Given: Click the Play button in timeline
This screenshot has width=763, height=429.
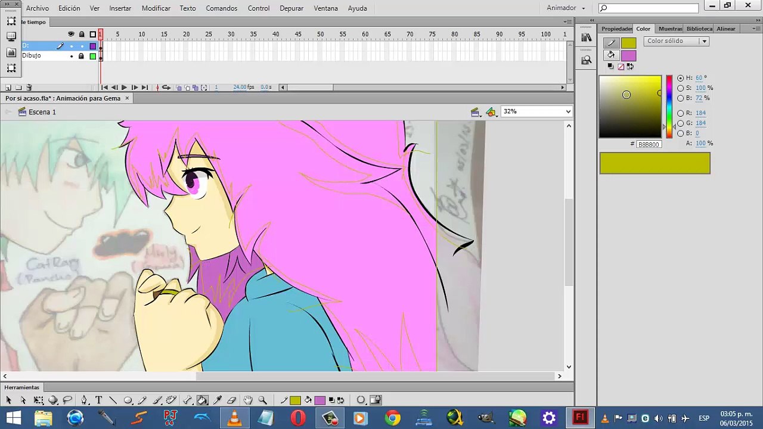Looking at the screenshot, I should pos(124,88).
